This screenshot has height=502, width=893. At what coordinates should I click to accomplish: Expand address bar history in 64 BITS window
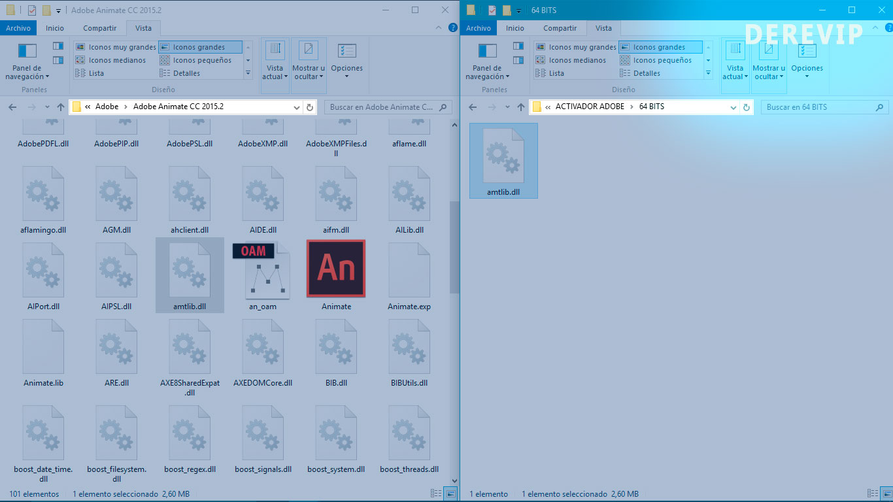733,107
